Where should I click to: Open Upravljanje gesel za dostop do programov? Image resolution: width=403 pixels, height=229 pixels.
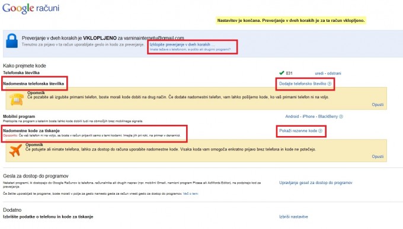tap(316, 183)
